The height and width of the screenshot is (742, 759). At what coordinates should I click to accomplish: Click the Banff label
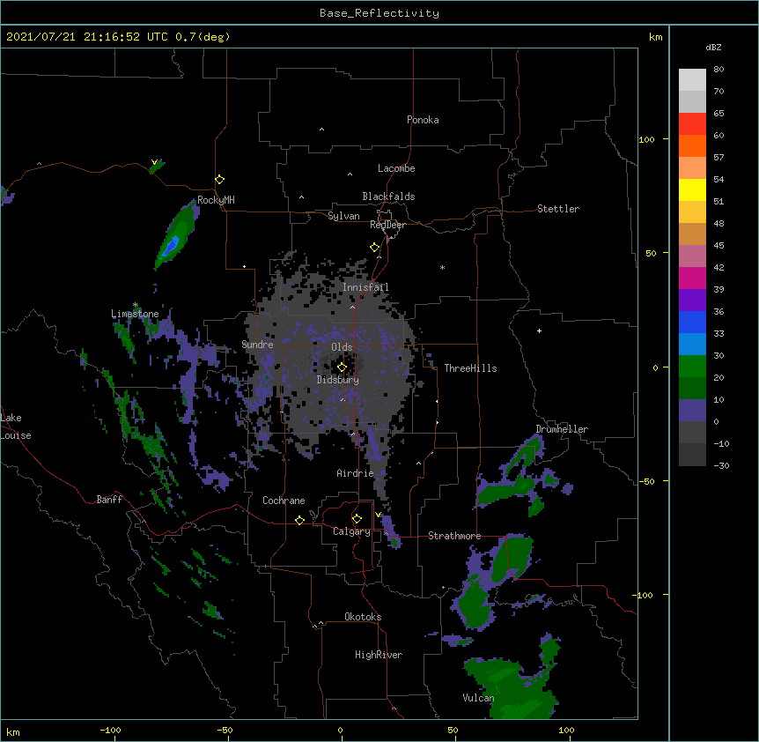tap(109, 500)
